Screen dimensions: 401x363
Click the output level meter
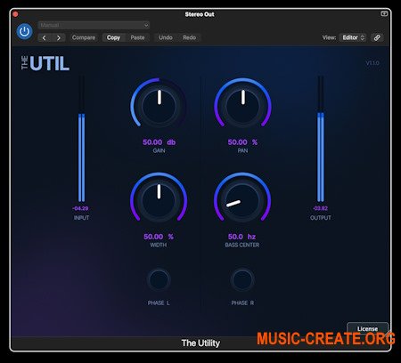[x=321, y=139]
